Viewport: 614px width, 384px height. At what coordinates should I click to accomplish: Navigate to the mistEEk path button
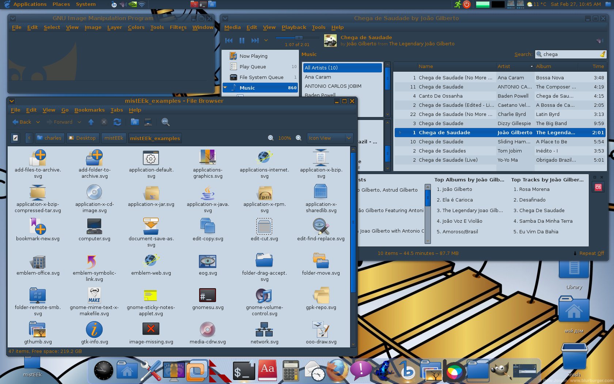pyautogui.click(x=114, y=138)
